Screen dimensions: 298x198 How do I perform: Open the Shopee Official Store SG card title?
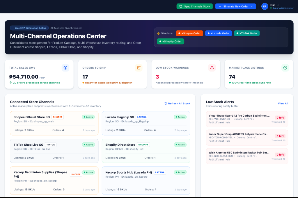[31, 117]
